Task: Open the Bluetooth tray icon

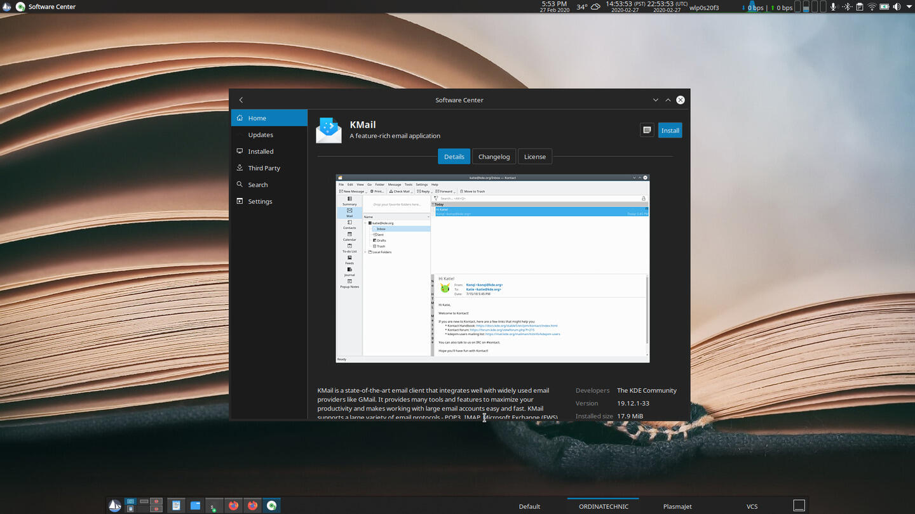Action: (846, 7)
